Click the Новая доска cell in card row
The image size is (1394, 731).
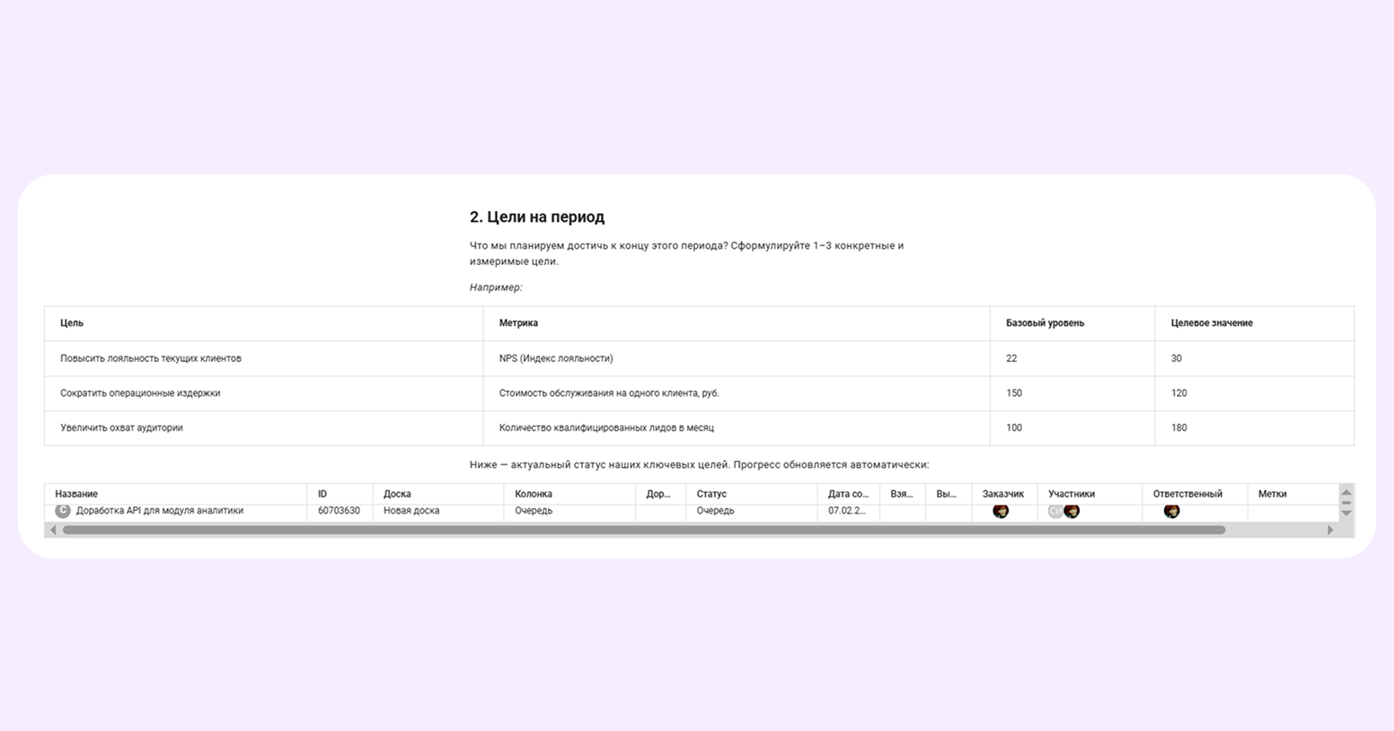point(411,511)
